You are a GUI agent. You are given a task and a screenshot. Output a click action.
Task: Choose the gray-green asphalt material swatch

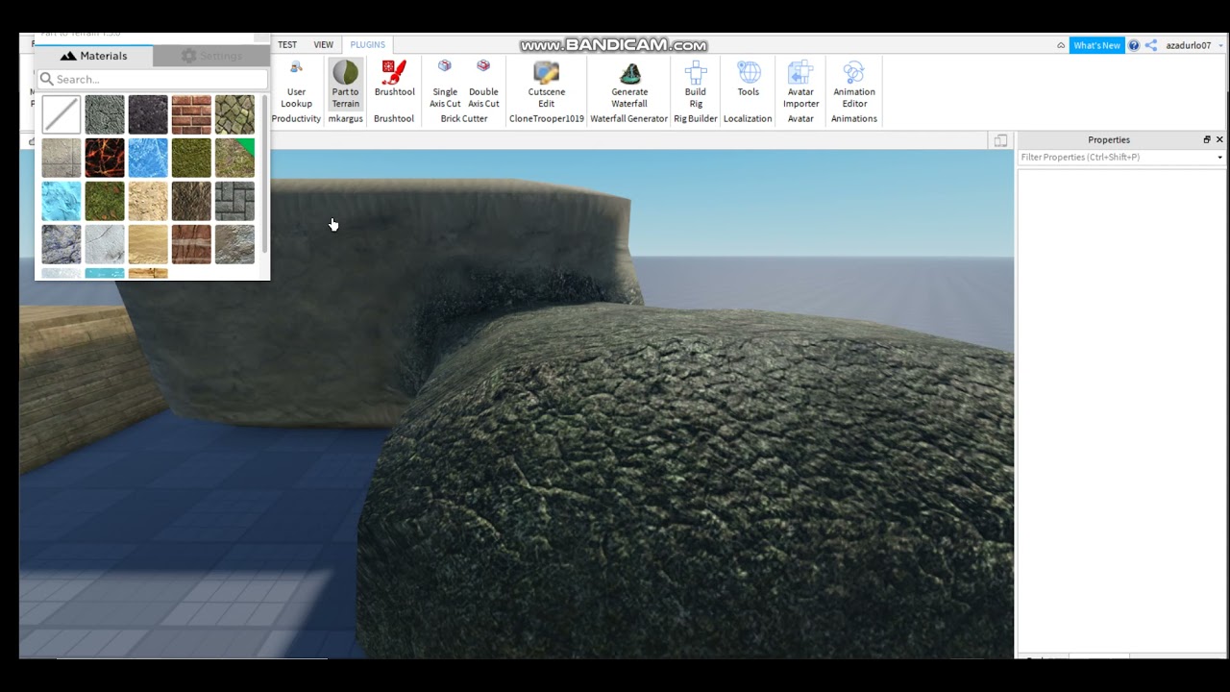(x=105, y=114)
